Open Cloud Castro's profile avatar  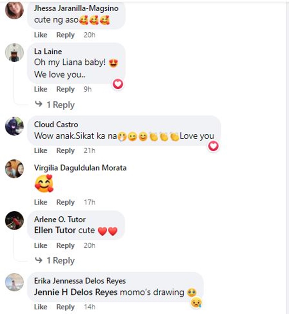[14, 126]
